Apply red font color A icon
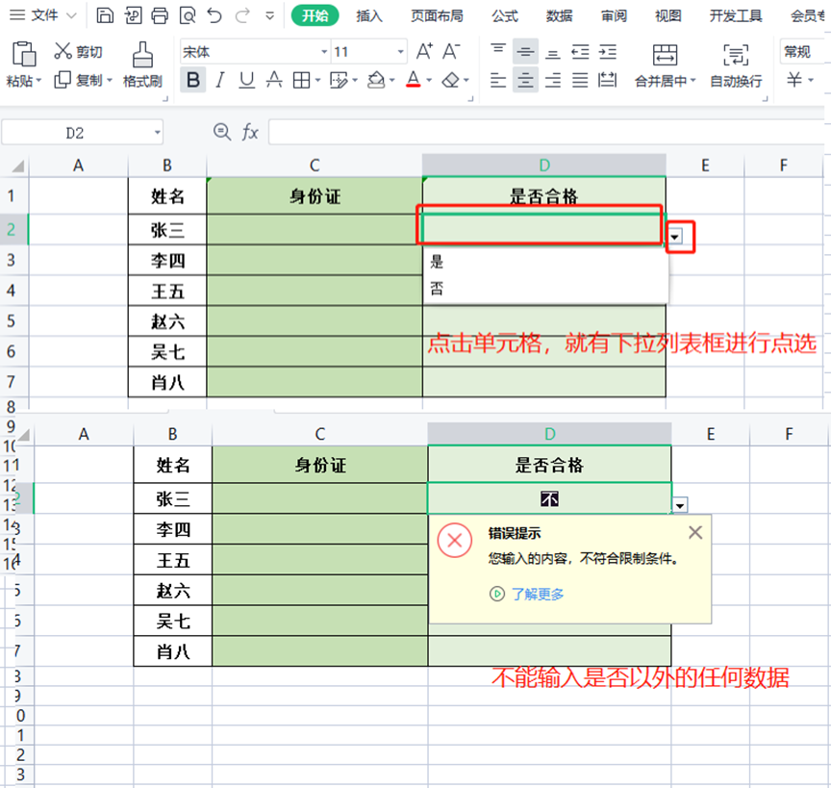 point(414,80)
